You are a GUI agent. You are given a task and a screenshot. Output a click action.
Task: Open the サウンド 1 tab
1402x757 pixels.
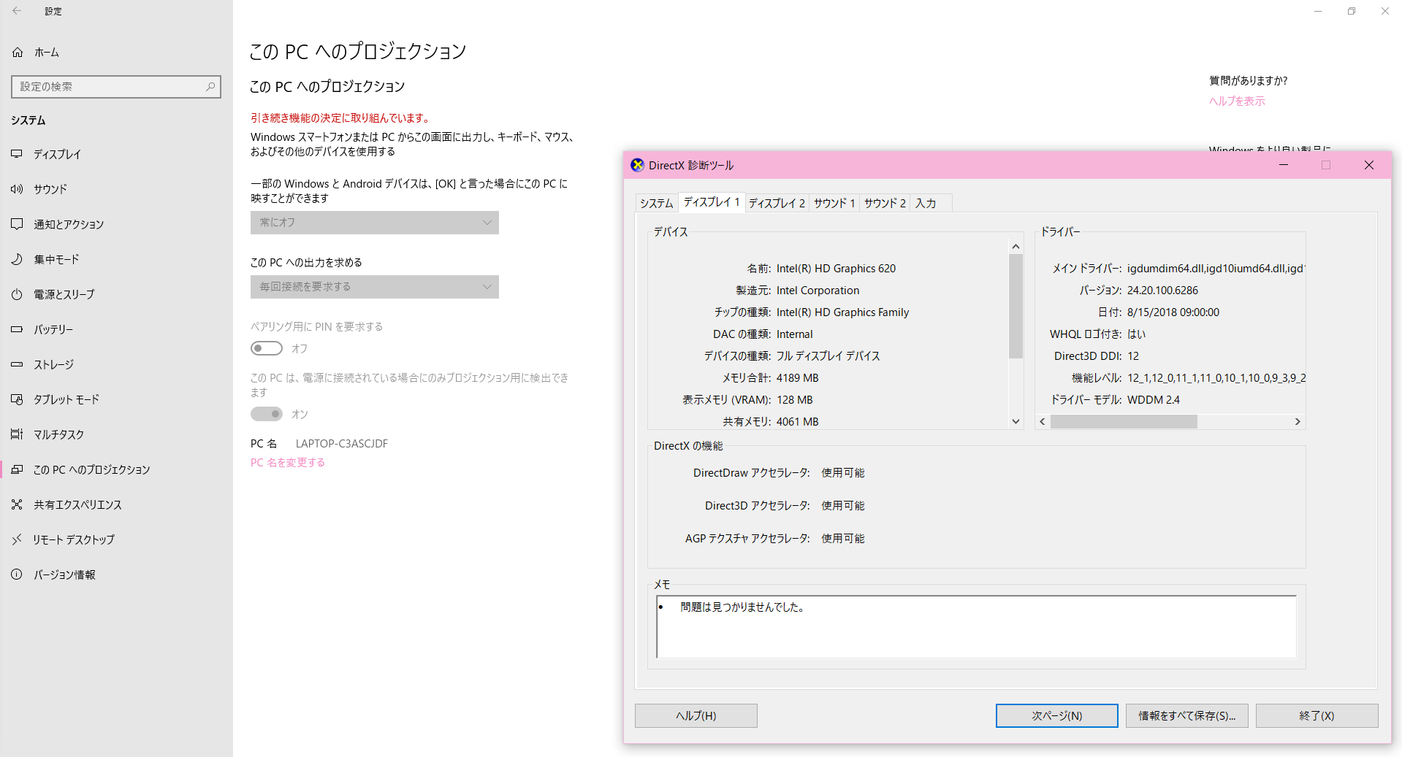pos(834,204)
